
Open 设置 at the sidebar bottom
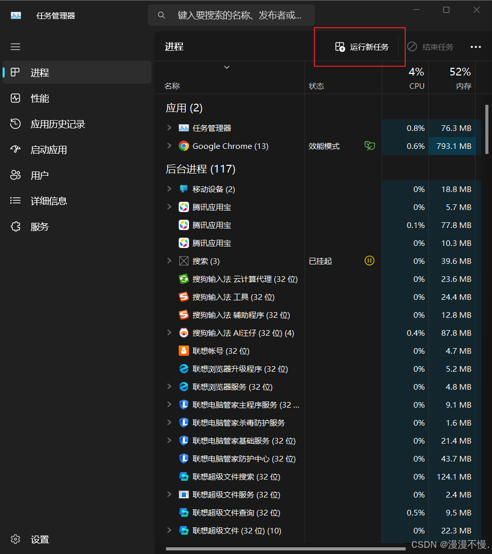pyautogui.click(x=77, y=540)
